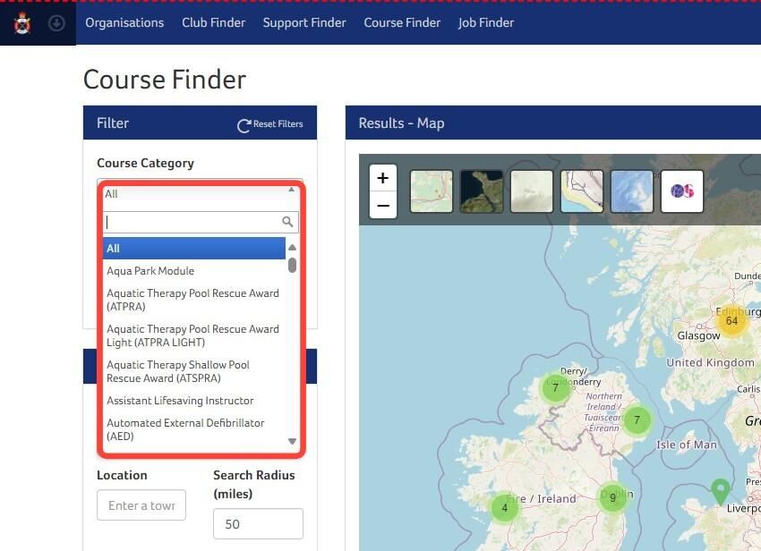Screen dimensions: 761x551
Task: Click the reset filters circular arrow icon
Action: pyautogui.click(x=244, y=125)
